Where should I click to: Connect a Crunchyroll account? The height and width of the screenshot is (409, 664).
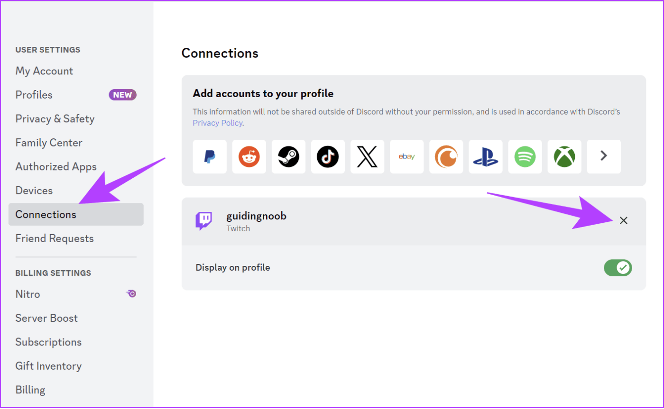(x=446, y=156)
